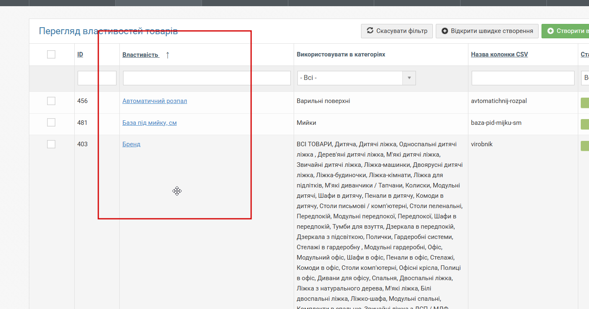Toggle the select-all checkbox in header
The image size is (589, 309).
[51, 54]
